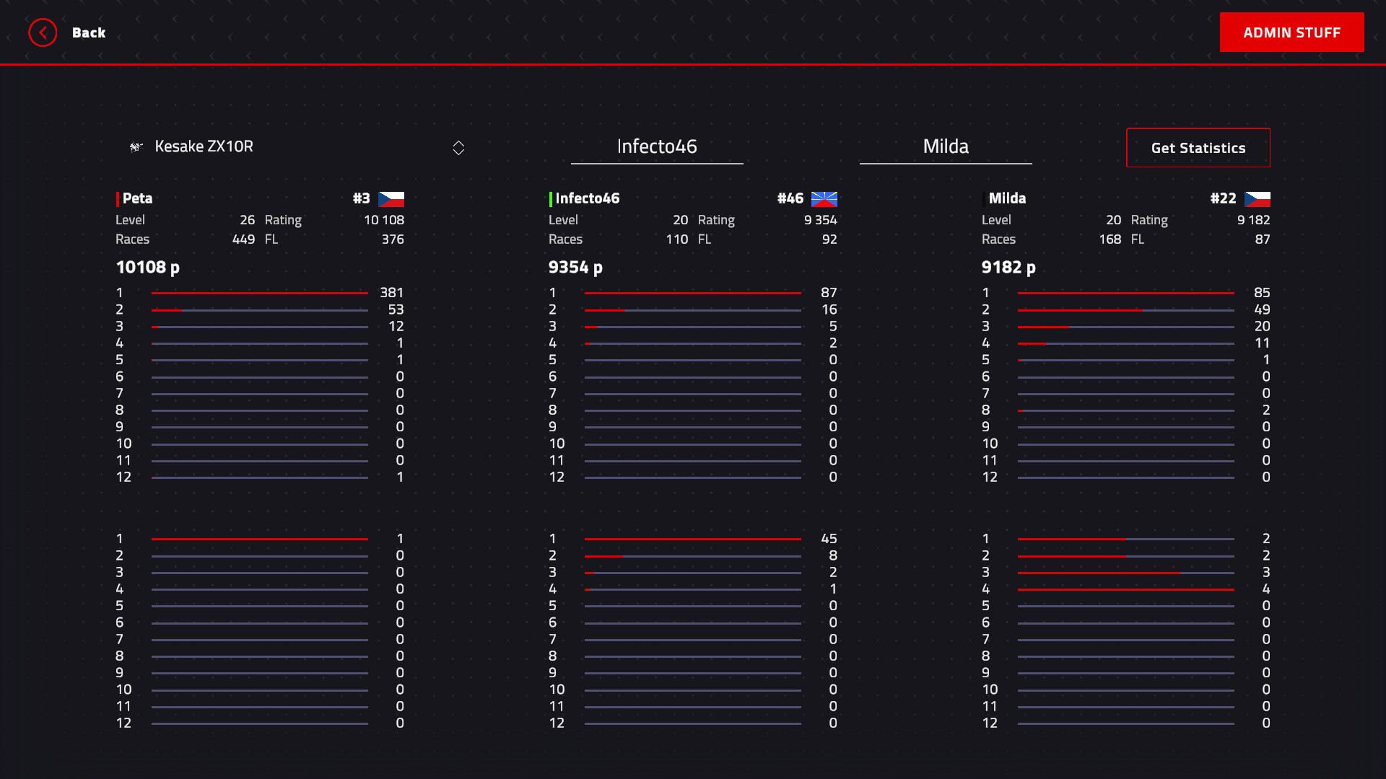Click the Réunion flag beside Infecto46 #46
The width and height of the screenshot is (1386, 779).
tap(824, 199)
